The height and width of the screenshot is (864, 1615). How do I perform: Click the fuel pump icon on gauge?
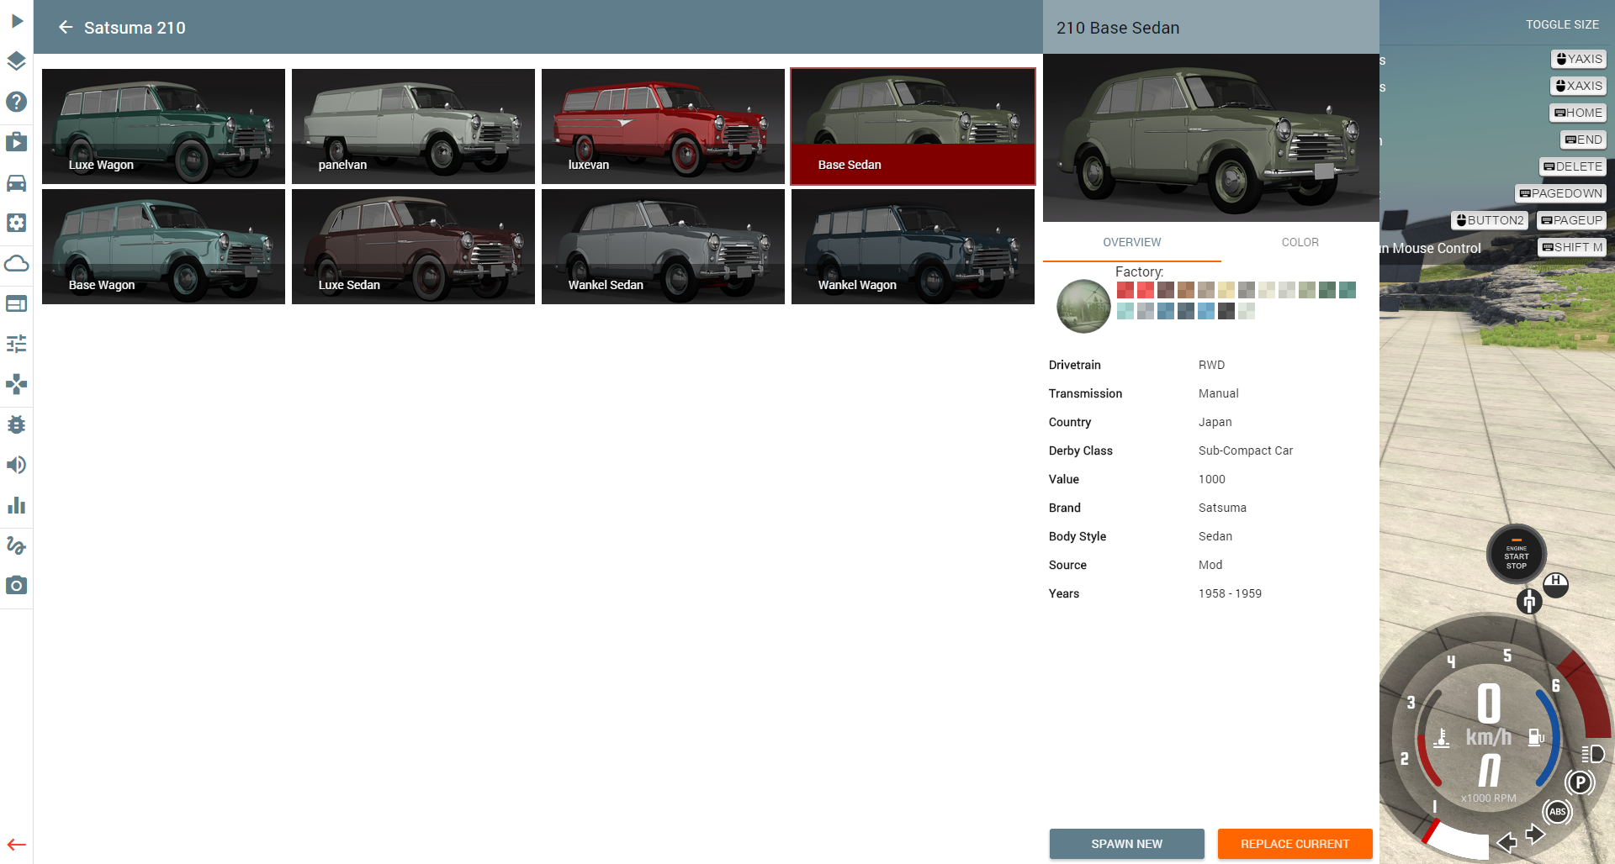[x=1536, y=737]
